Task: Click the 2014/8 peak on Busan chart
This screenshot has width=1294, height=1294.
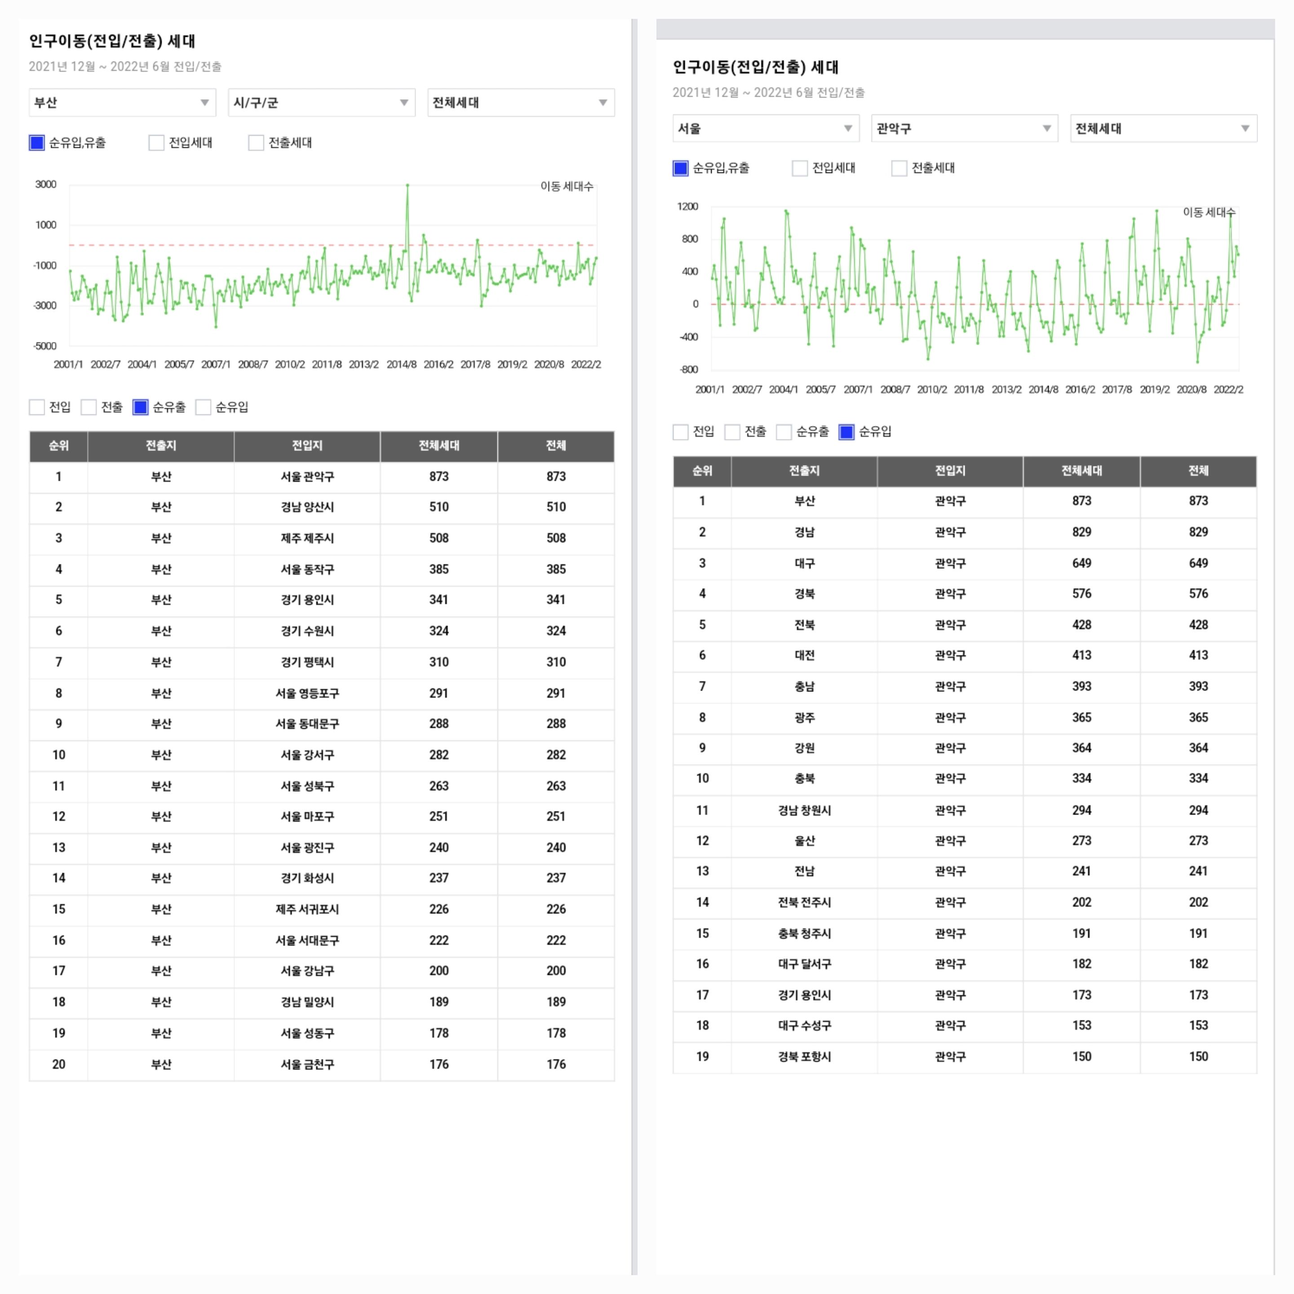Action: (407, 186)
